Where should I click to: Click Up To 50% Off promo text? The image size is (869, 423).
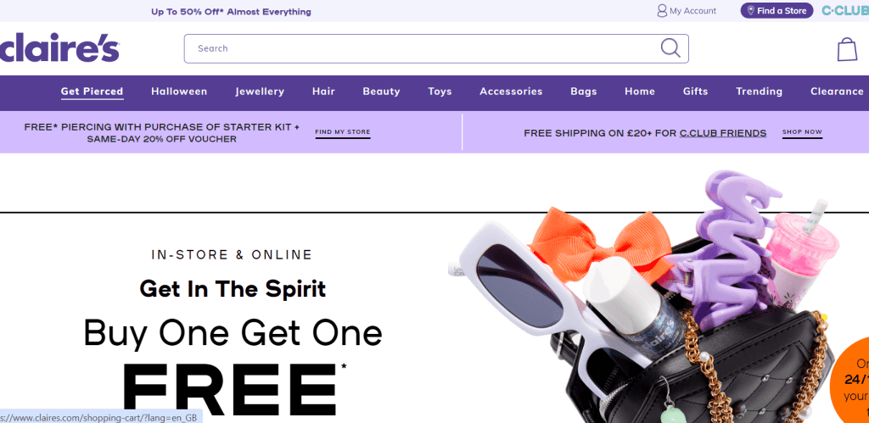(x=231, y=12)
